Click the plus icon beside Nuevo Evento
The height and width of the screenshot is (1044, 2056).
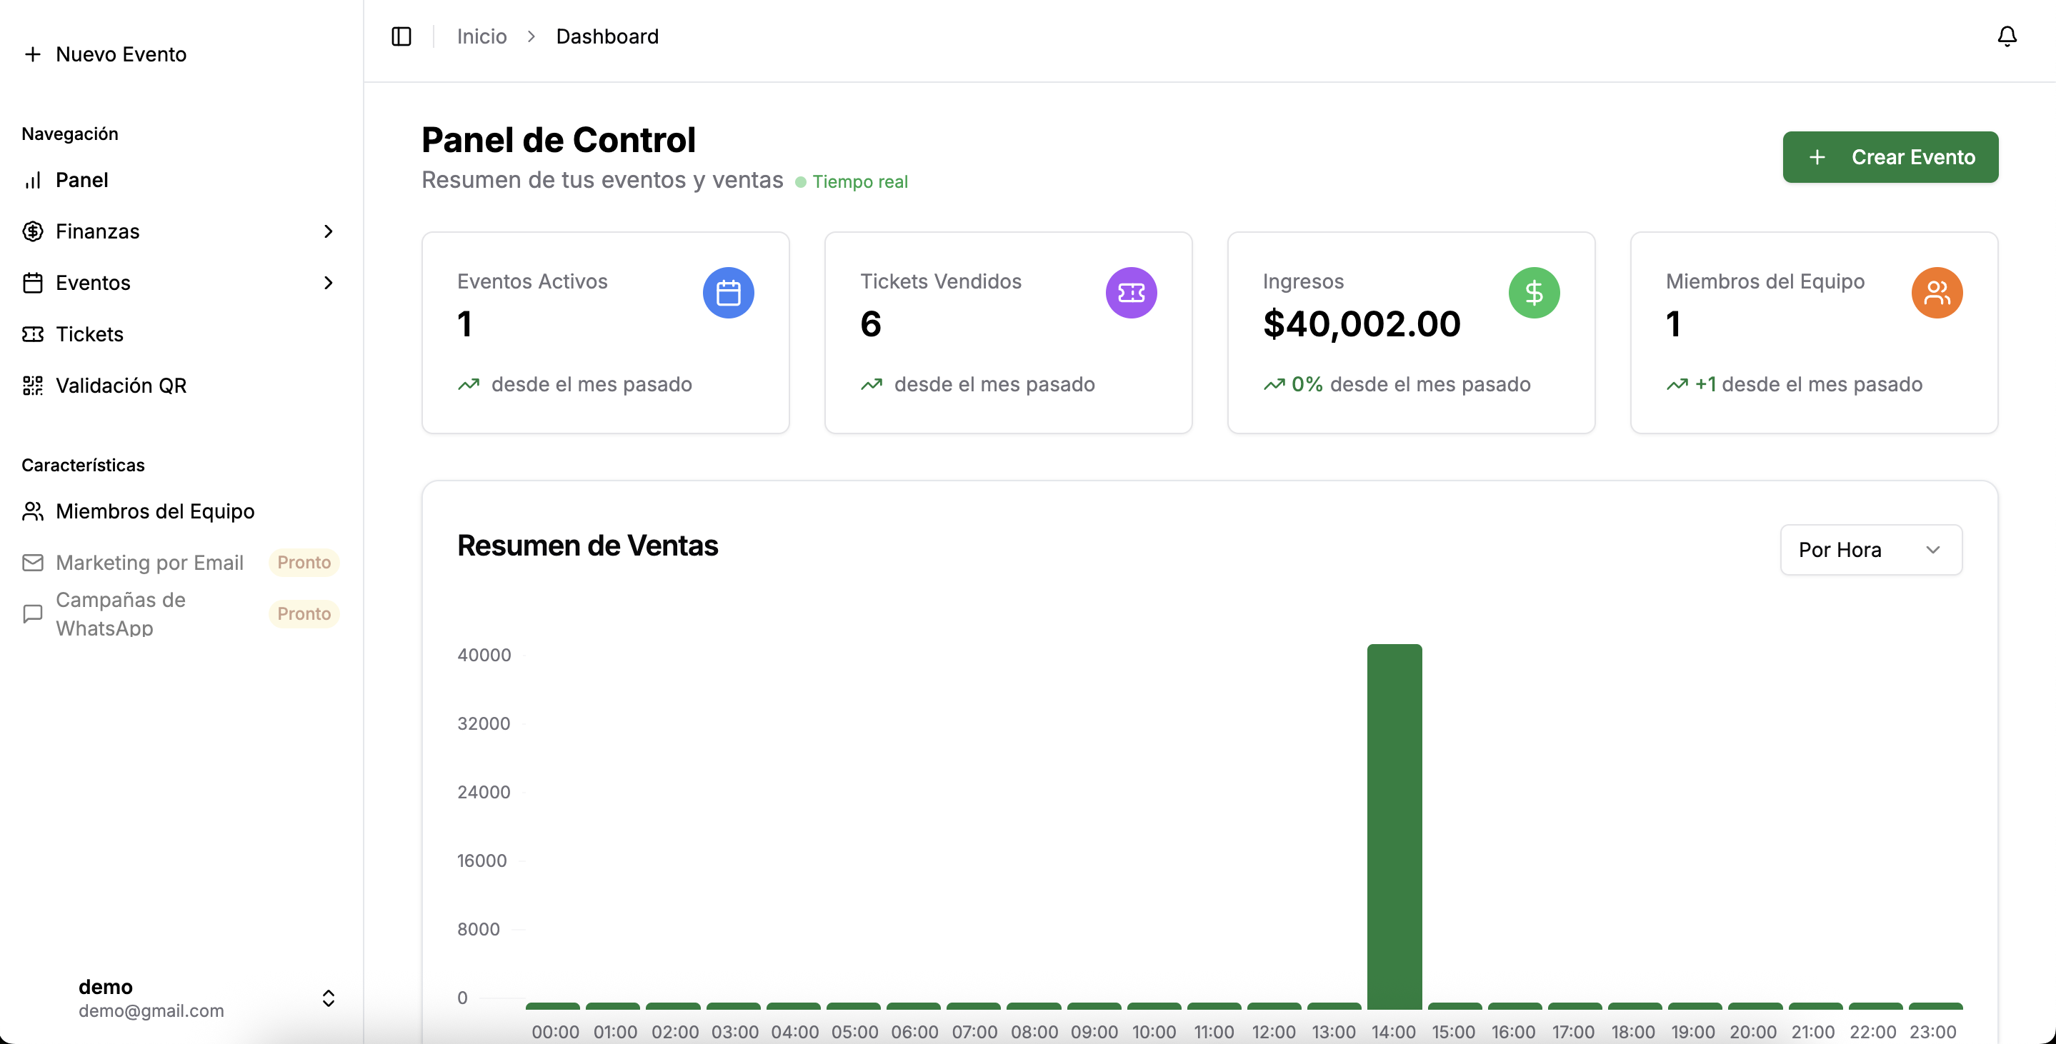tap(33, 54)
